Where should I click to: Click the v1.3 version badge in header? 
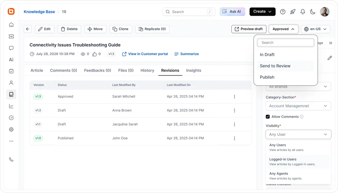tap(111, 54)
